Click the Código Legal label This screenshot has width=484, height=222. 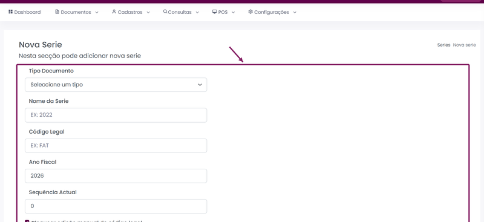point(47,131)
